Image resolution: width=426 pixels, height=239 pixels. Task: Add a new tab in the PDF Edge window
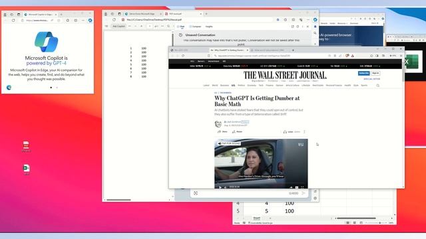click(x=206, y=13)
